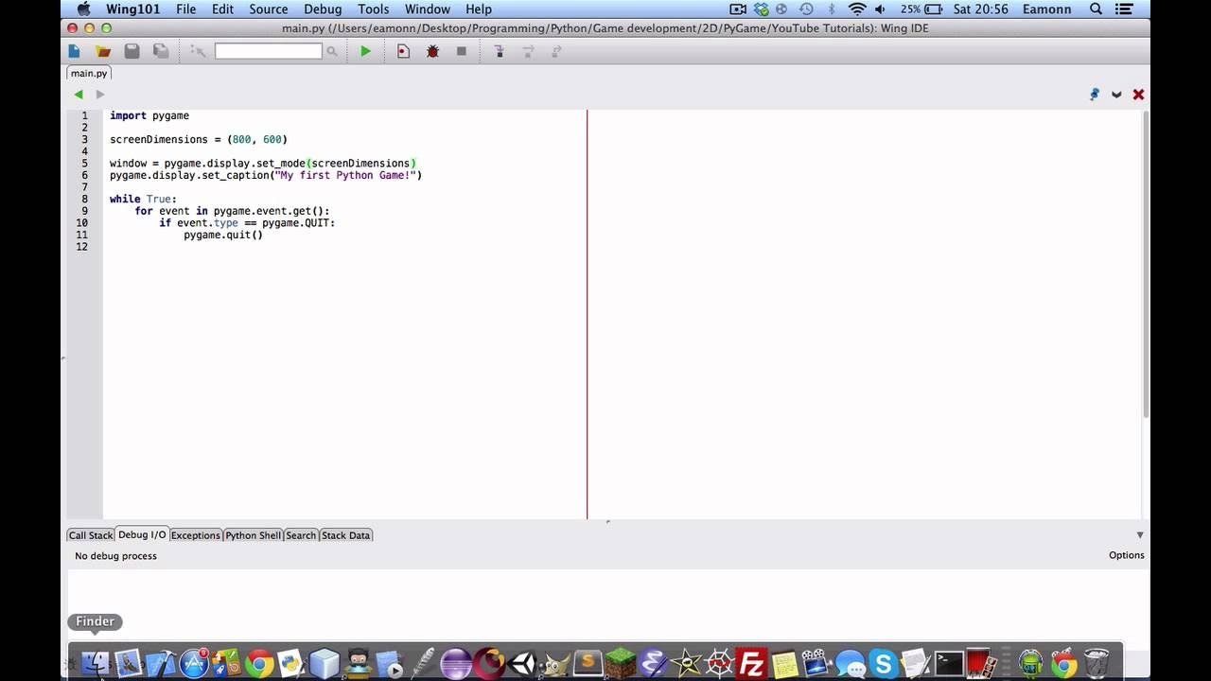Expand the bottom panel tabs dropdown arrow
Screen dimensions: 1211x681
[1139, 535]
